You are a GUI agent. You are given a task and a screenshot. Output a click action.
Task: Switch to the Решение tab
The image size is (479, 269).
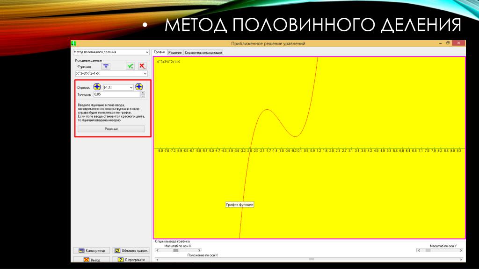pos(175,52)
